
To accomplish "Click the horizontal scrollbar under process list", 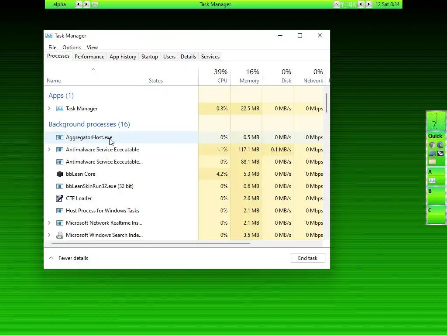I will [151, 244].
